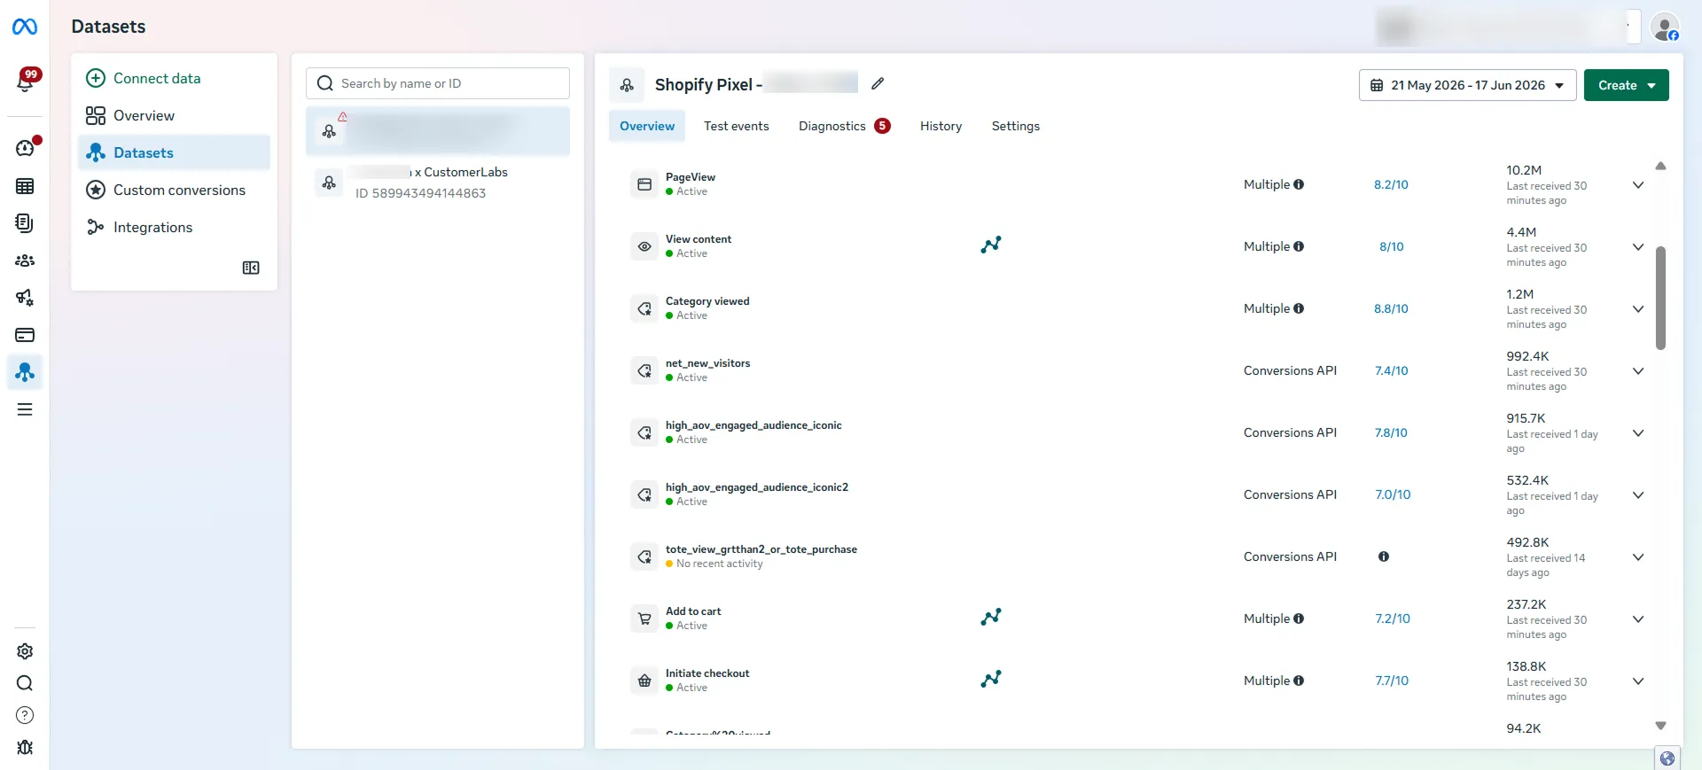Open the ads megaphone settings icon in rail

25,298
